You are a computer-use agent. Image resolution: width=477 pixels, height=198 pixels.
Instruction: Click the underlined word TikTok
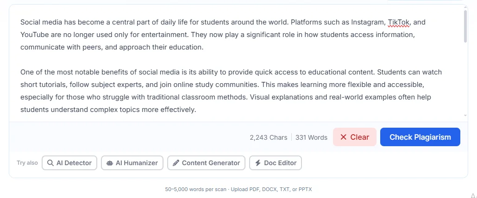pos(399,22)
